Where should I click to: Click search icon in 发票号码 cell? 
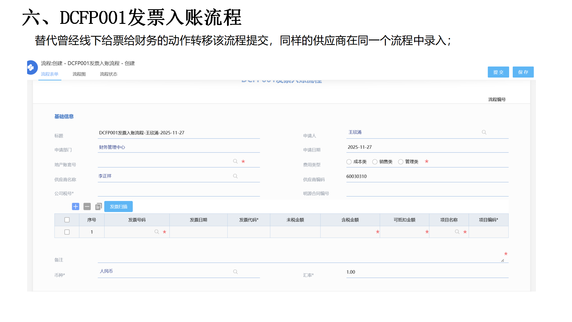pyautogui.click(x=157, y=232)
